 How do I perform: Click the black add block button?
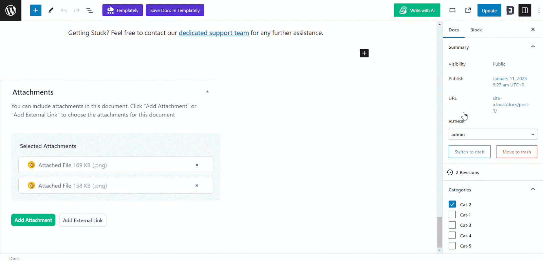tap(364, 53)
